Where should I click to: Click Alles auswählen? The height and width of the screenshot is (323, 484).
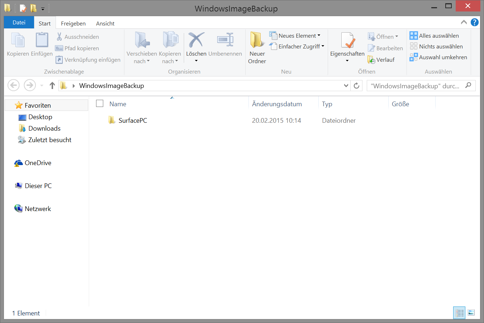(x=434, y=36)
